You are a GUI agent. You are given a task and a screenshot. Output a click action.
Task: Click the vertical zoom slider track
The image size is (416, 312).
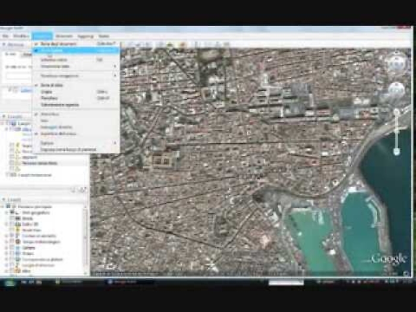point(396,131)
